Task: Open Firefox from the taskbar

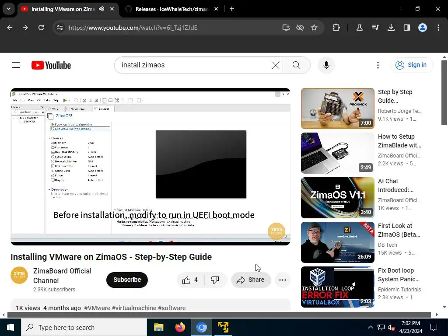Action: [180, 327]
